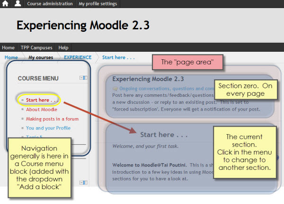284x204 pixels.
Task: Click the COURSE MENU block heading
Action: click(38, 78)
